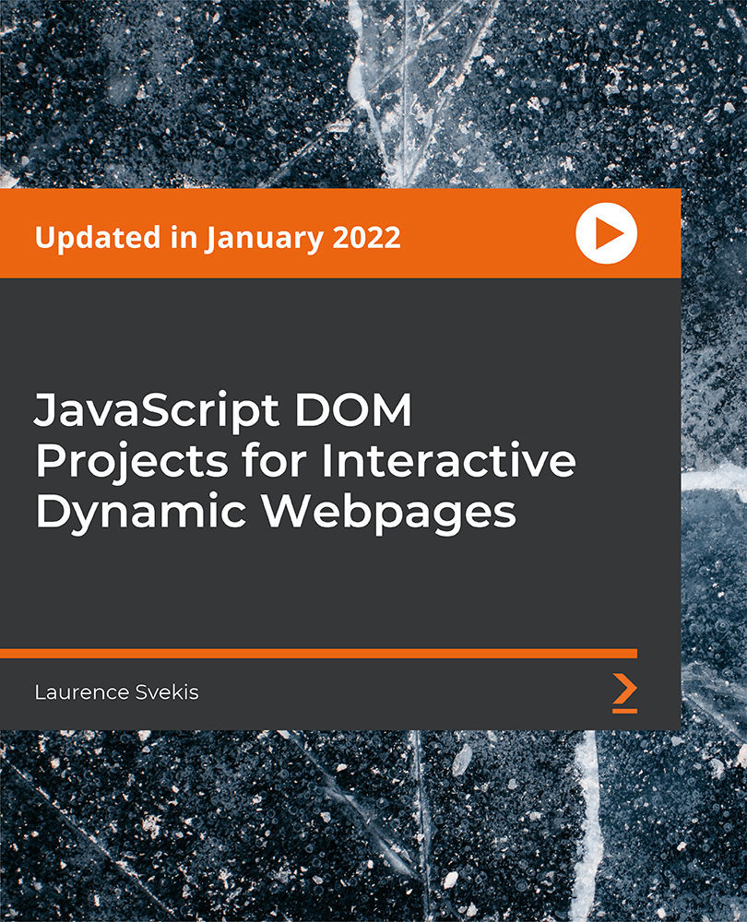Activate the playback icon in the banner
The width and height of the screenshot is (747, 922).
coord(604,234)
